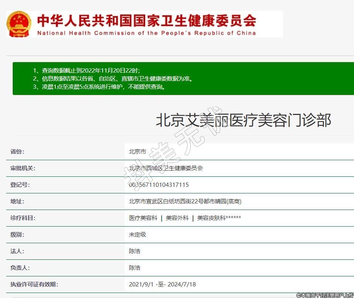
Task: Click the heading 北京艾美丽医疗美容门诊部
Action: click(x=243, y=120)
